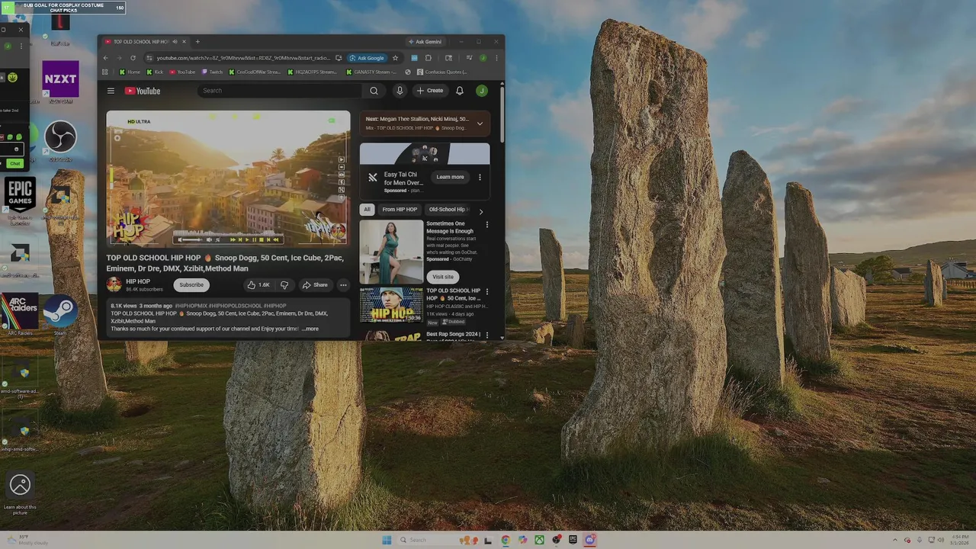Dislike the video with thumbs down
This screenshot has height=549, width=976.
pyautogui.click(x=284, y=285)
